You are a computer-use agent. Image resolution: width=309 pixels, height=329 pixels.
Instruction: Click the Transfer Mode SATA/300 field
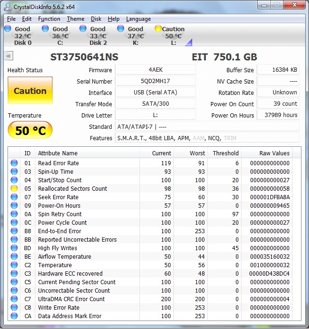click(155, 104)
